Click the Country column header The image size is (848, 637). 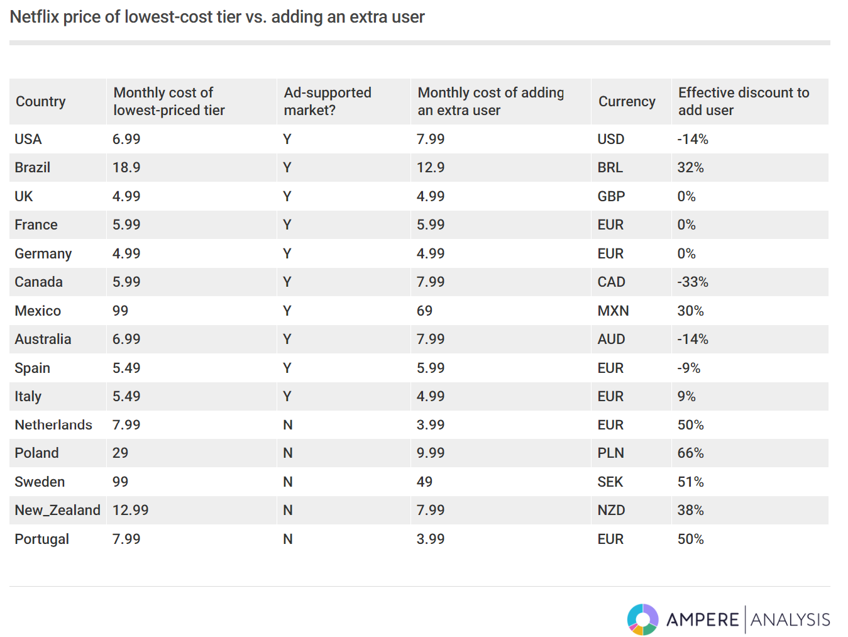click(x=41, y=101)
